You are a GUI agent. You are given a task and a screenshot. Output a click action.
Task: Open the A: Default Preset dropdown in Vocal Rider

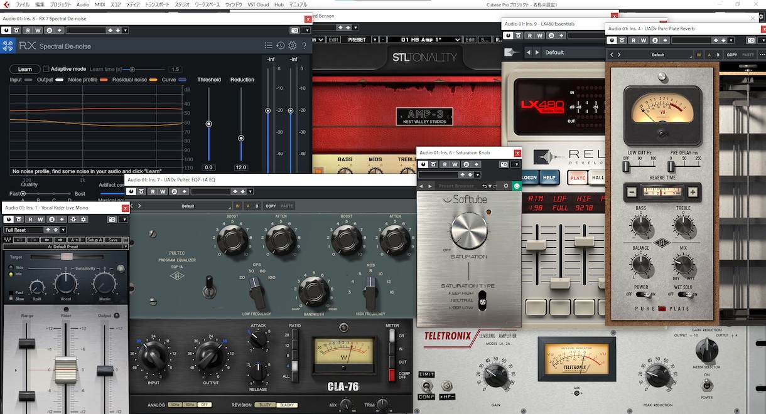tap(65, 247)
